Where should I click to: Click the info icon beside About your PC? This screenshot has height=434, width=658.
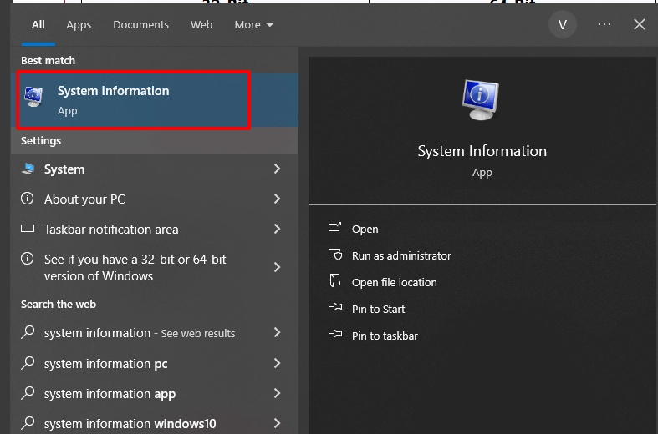click(x=28, y=198)
